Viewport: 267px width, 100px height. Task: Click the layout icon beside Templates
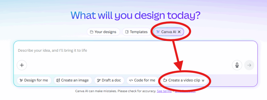(x=127, y=32)
